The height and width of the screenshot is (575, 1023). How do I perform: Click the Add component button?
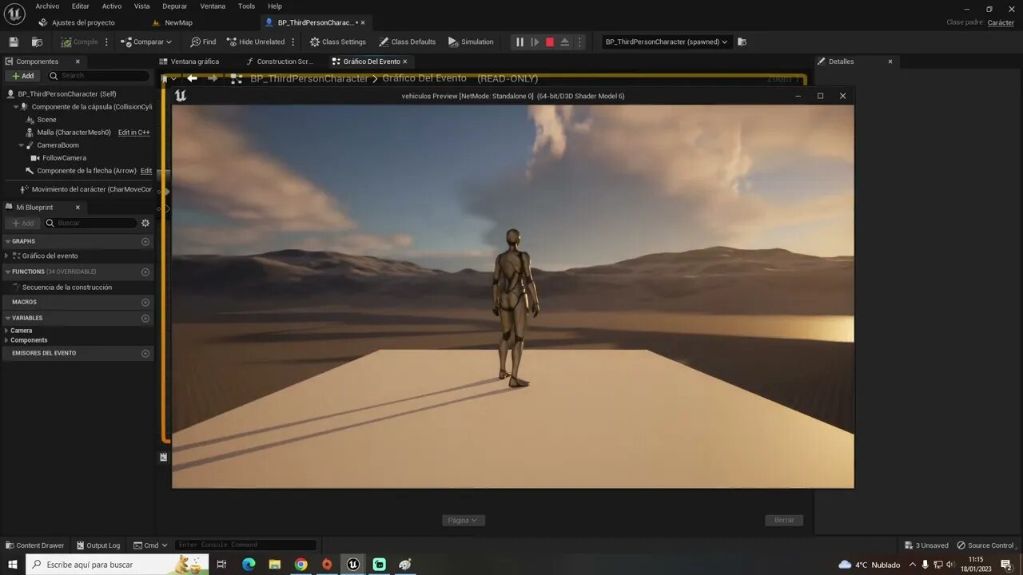click(x=22, y=76)
